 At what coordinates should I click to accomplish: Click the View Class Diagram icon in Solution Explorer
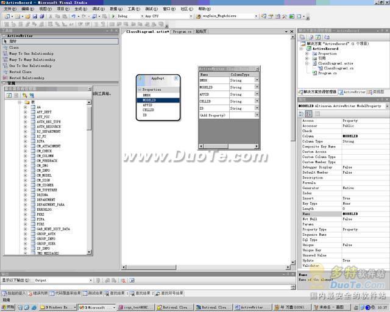coord(327,37)
